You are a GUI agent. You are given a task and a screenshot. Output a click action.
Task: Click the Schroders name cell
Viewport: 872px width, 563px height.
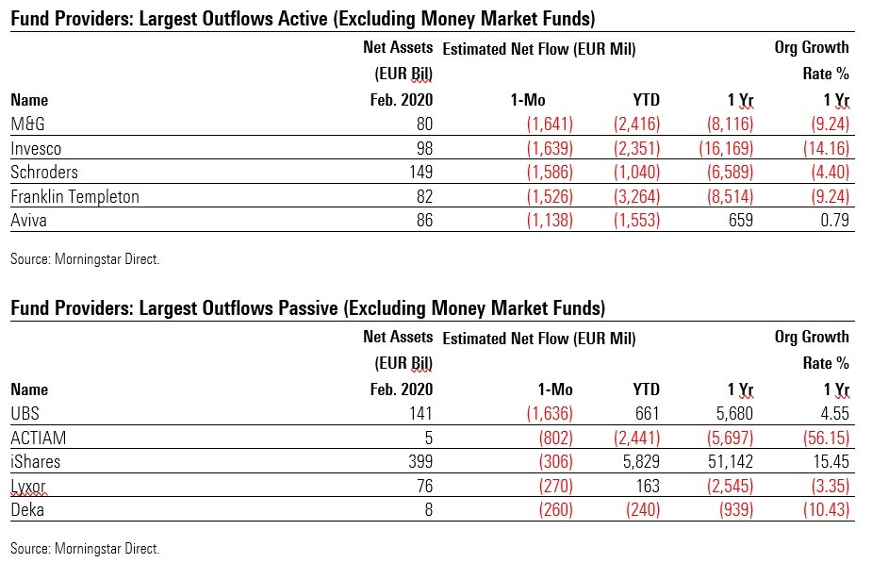point(44,173)
